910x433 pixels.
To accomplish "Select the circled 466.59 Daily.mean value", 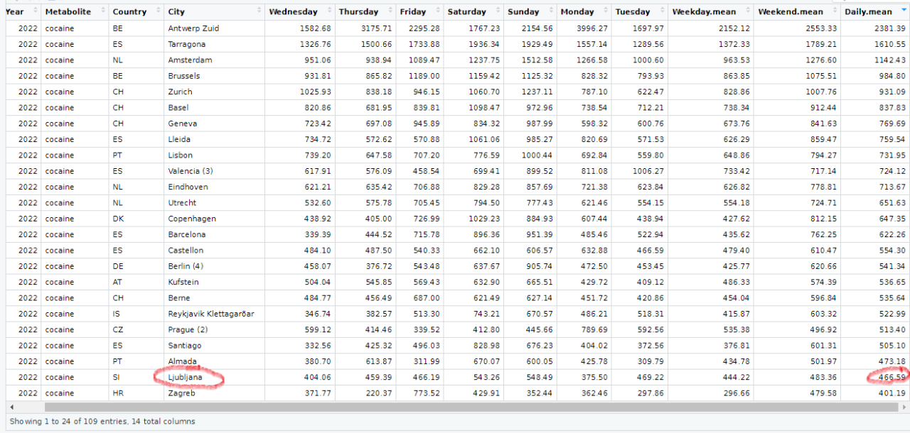I will point(891,378).
